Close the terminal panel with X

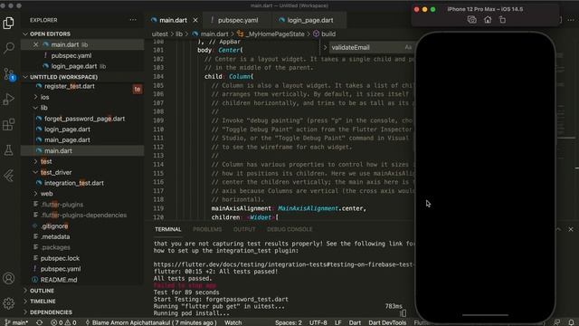(571, 229)
